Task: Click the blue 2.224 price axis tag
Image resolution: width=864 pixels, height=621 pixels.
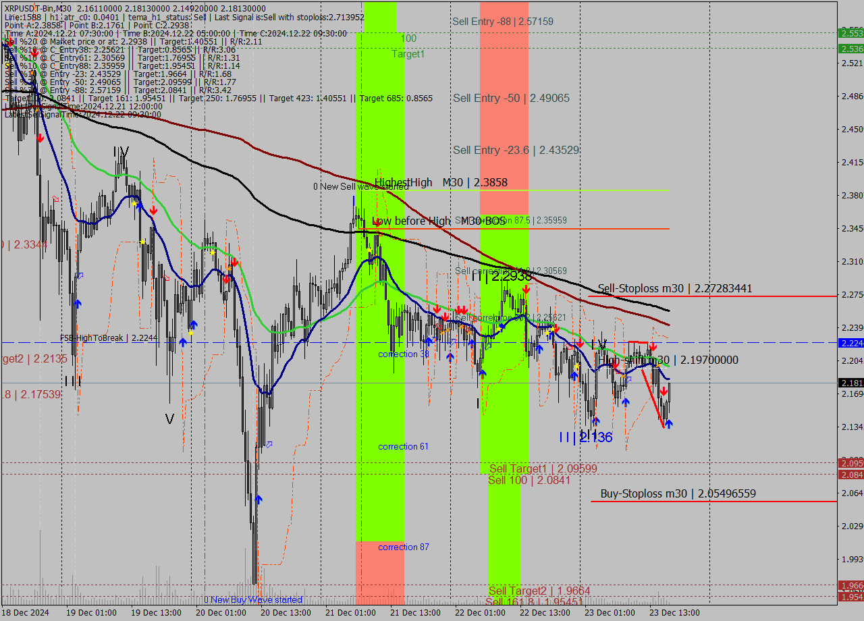Action: [x=850, y=343]
